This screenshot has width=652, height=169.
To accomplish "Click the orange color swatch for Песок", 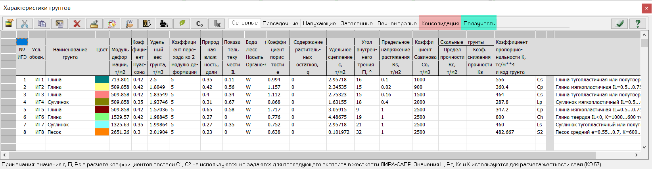I will click(x=102, y=132).
